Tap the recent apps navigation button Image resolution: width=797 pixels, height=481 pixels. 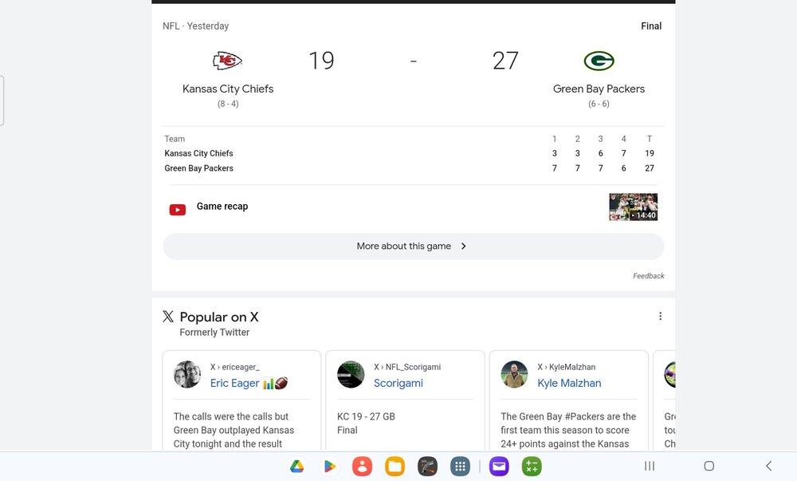click(x=650, y=466)
